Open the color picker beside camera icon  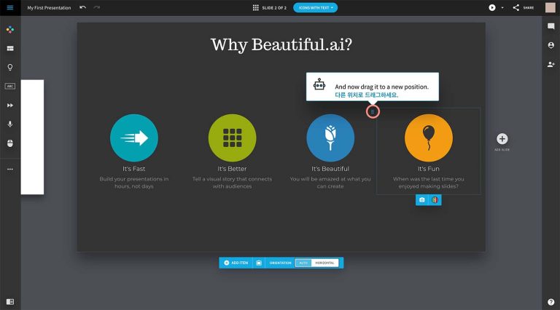435,199
